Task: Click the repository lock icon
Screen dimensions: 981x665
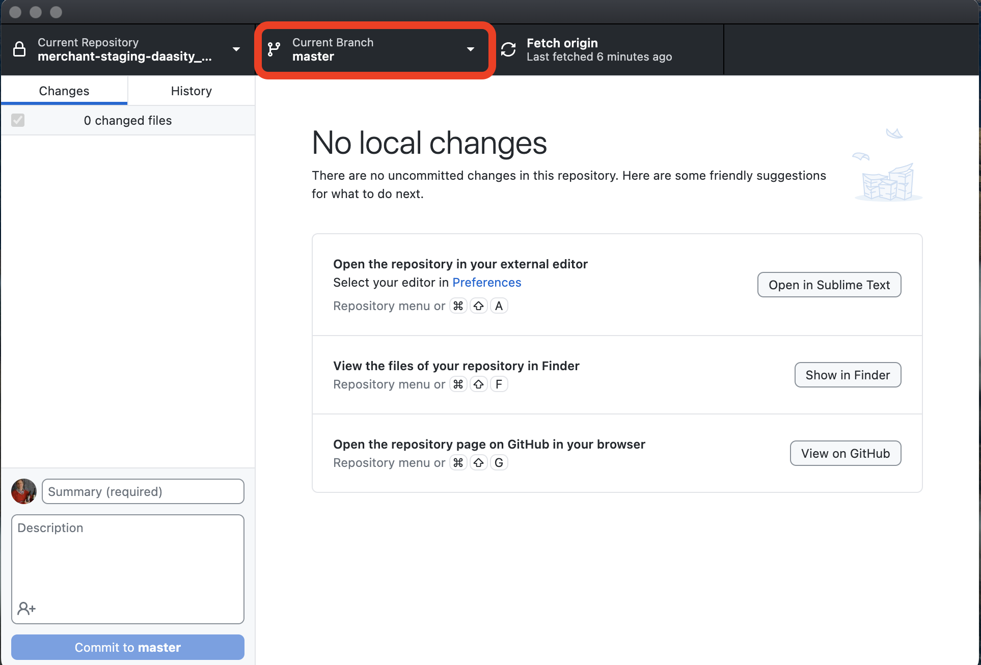Action: [19, 49]
